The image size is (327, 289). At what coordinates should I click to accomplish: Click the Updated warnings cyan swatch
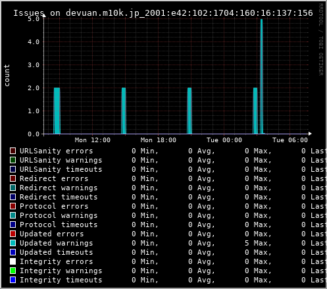point(13,243)
